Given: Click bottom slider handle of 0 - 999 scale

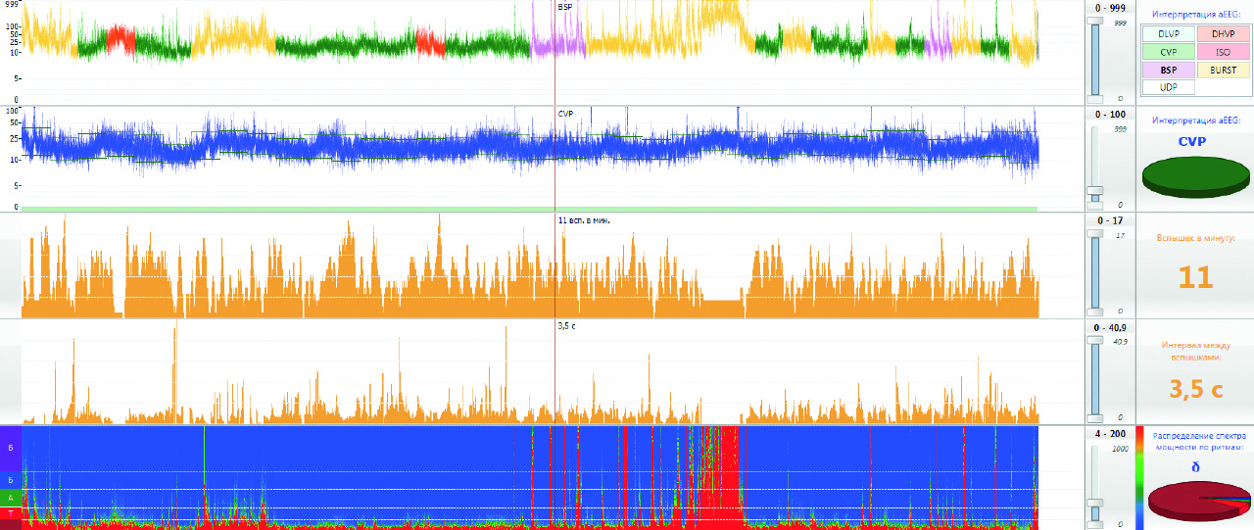Looking at the screenshot, I should (1095, 98).
